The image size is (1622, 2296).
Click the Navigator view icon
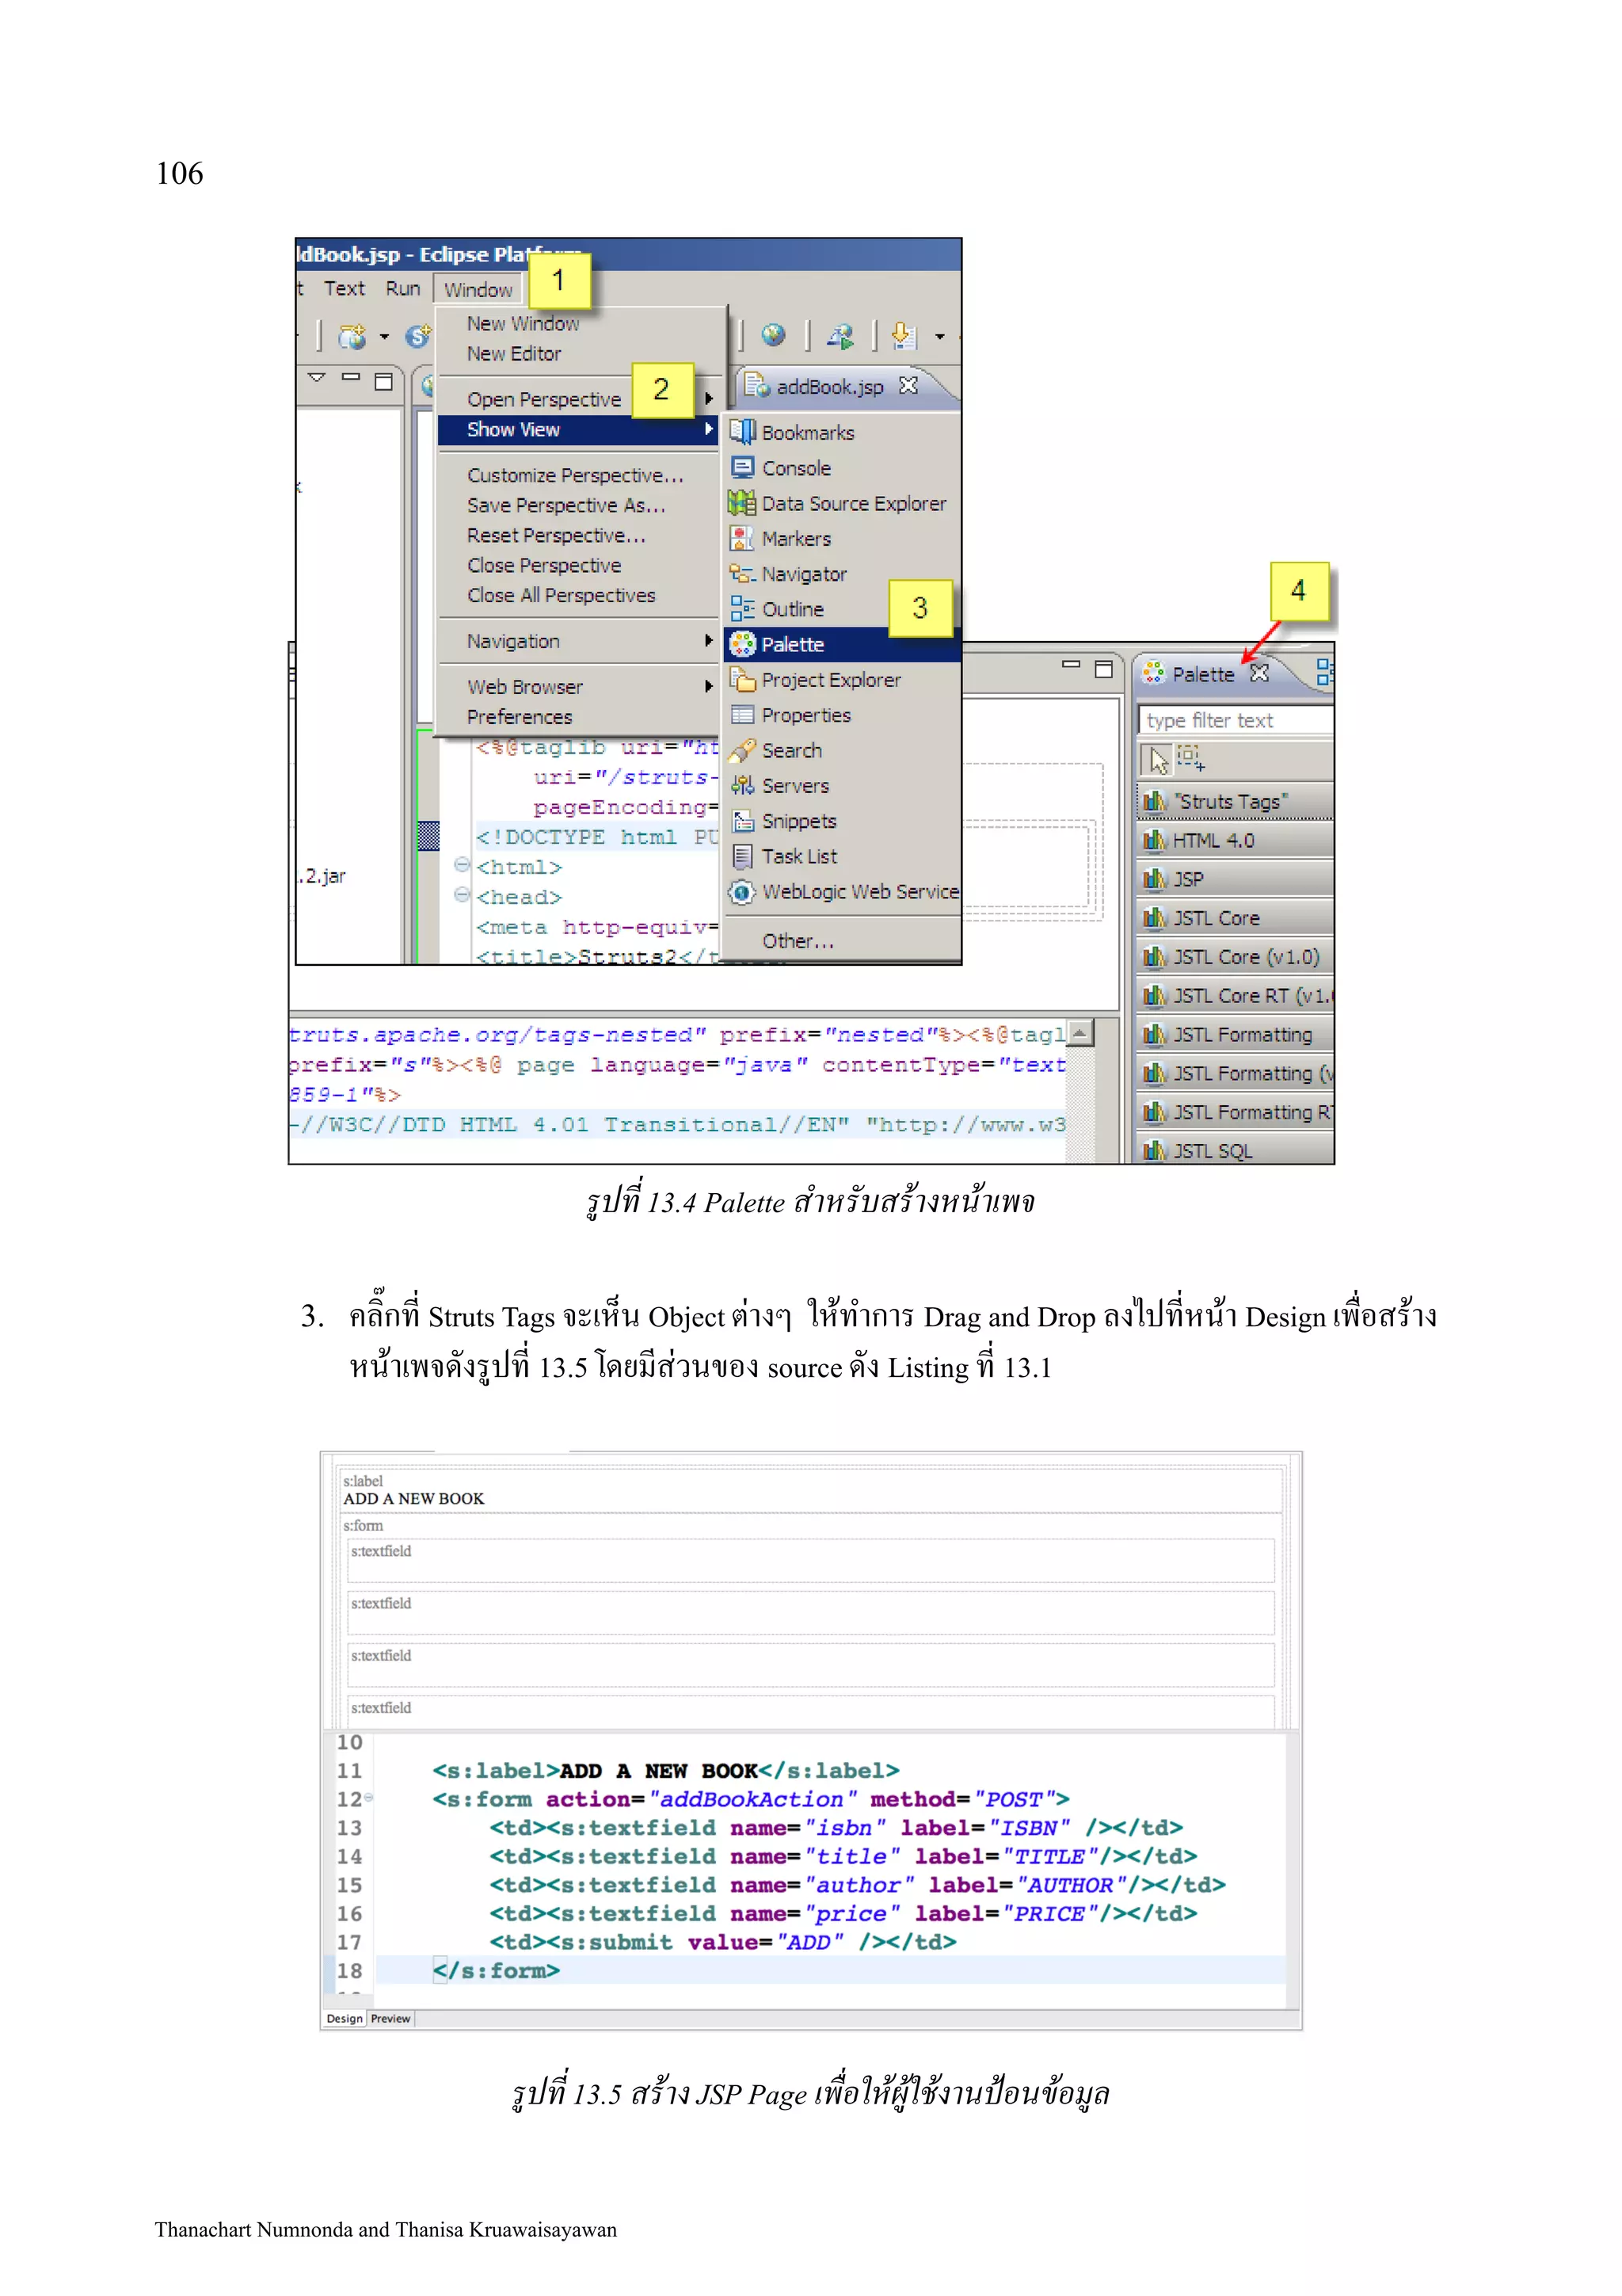tap(741, 574)
